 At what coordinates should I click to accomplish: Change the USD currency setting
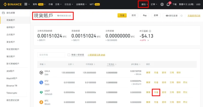(198, 4)
